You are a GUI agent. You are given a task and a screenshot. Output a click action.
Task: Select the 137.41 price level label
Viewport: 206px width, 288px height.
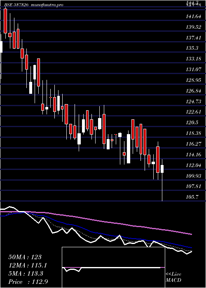193,38
